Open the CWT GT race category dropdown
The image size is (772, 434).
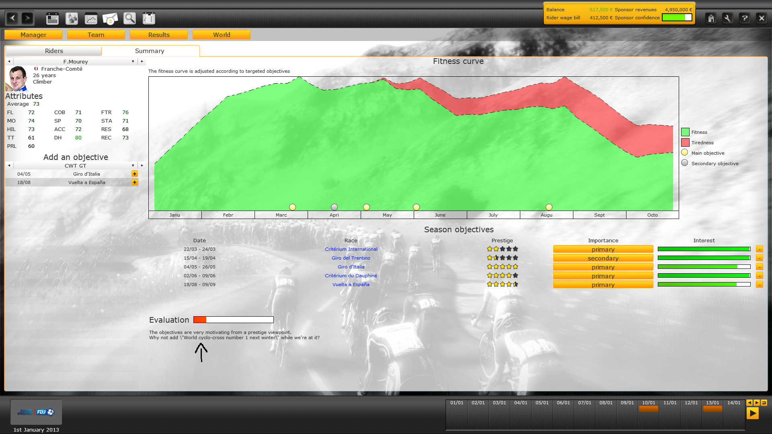(x=133, y=166)
